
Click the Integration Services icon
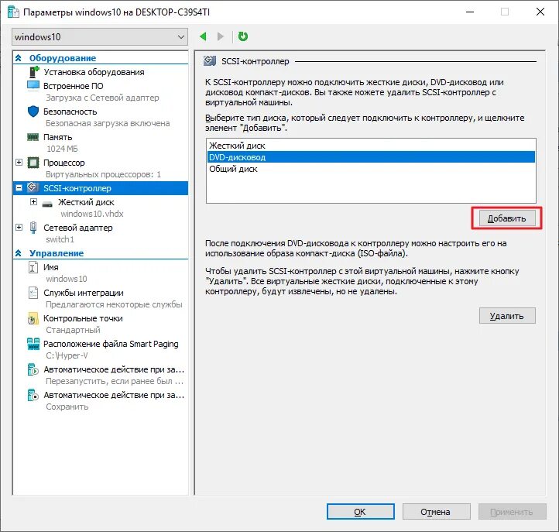pyautogui.click(x=33, y=293)
